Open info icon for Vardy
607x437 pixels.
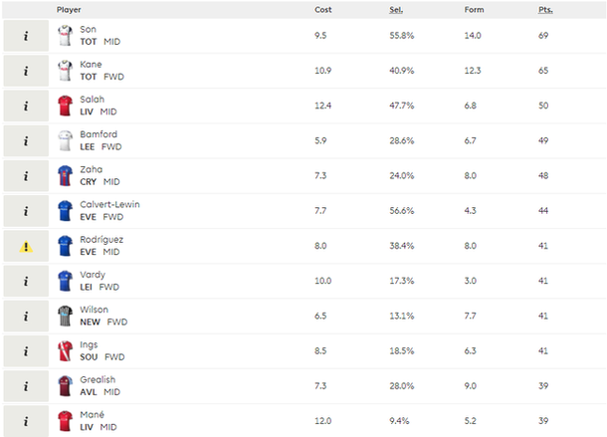point(26,282)
